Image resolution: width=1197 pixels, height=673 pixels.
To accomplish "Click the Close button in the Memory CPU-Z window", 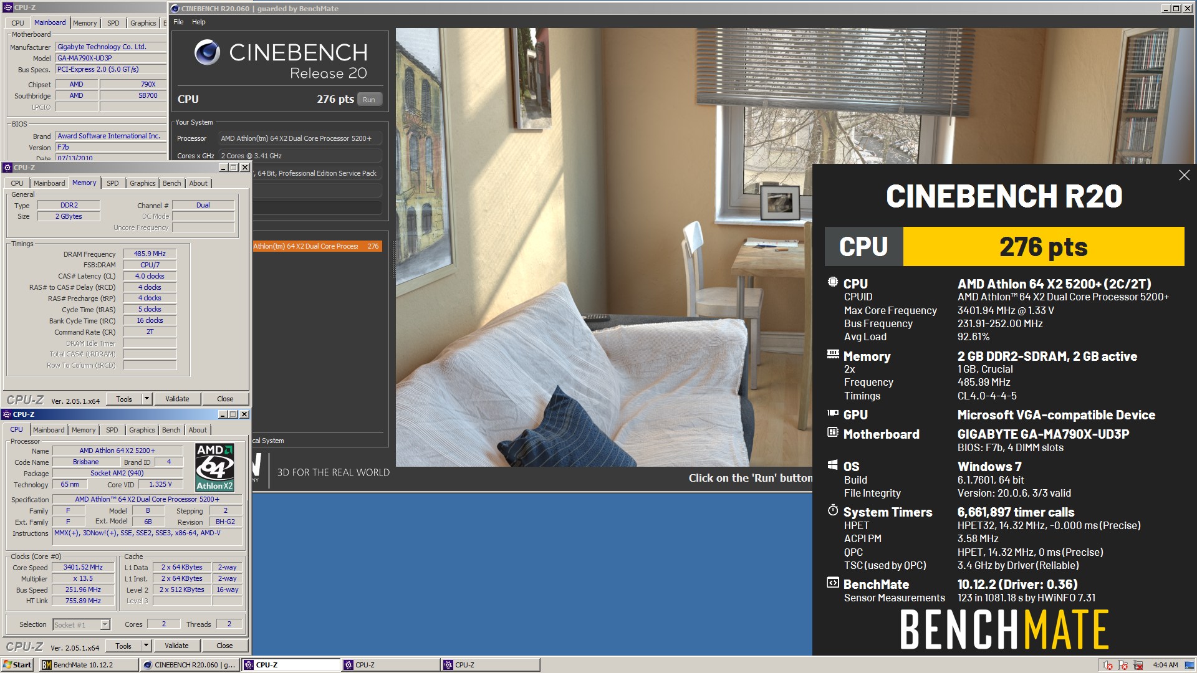I will (225, 399).
